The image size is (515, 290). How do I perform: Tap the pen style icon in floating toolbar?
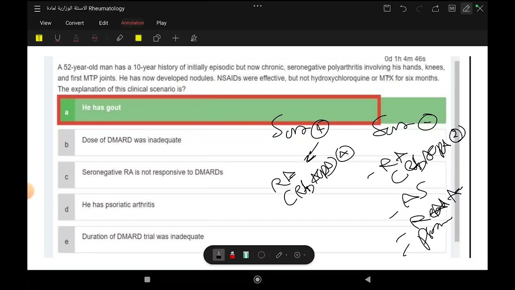tap(279, 255)
